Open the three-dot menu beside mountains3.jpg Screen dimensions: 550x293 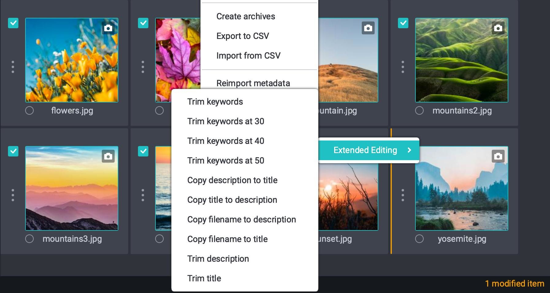click(13, 194)
